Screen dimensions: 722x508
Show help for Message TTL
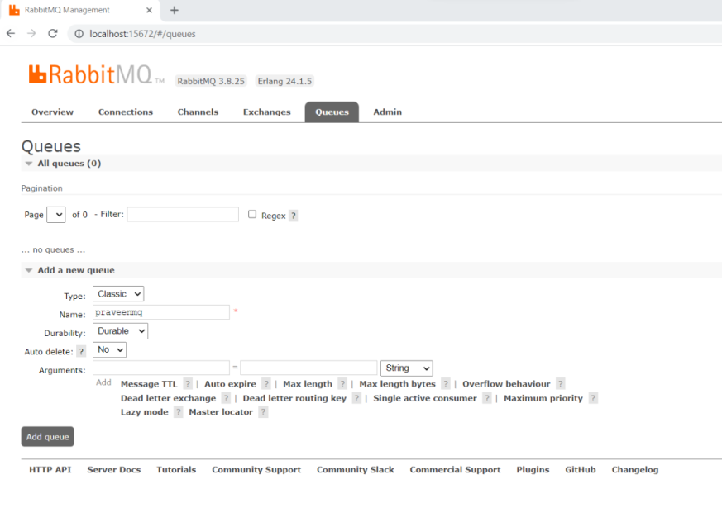click(x=188, y=384)
